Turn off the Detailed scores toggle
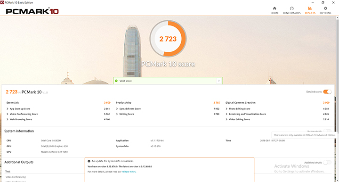339x182 pixels. (327, 92)
